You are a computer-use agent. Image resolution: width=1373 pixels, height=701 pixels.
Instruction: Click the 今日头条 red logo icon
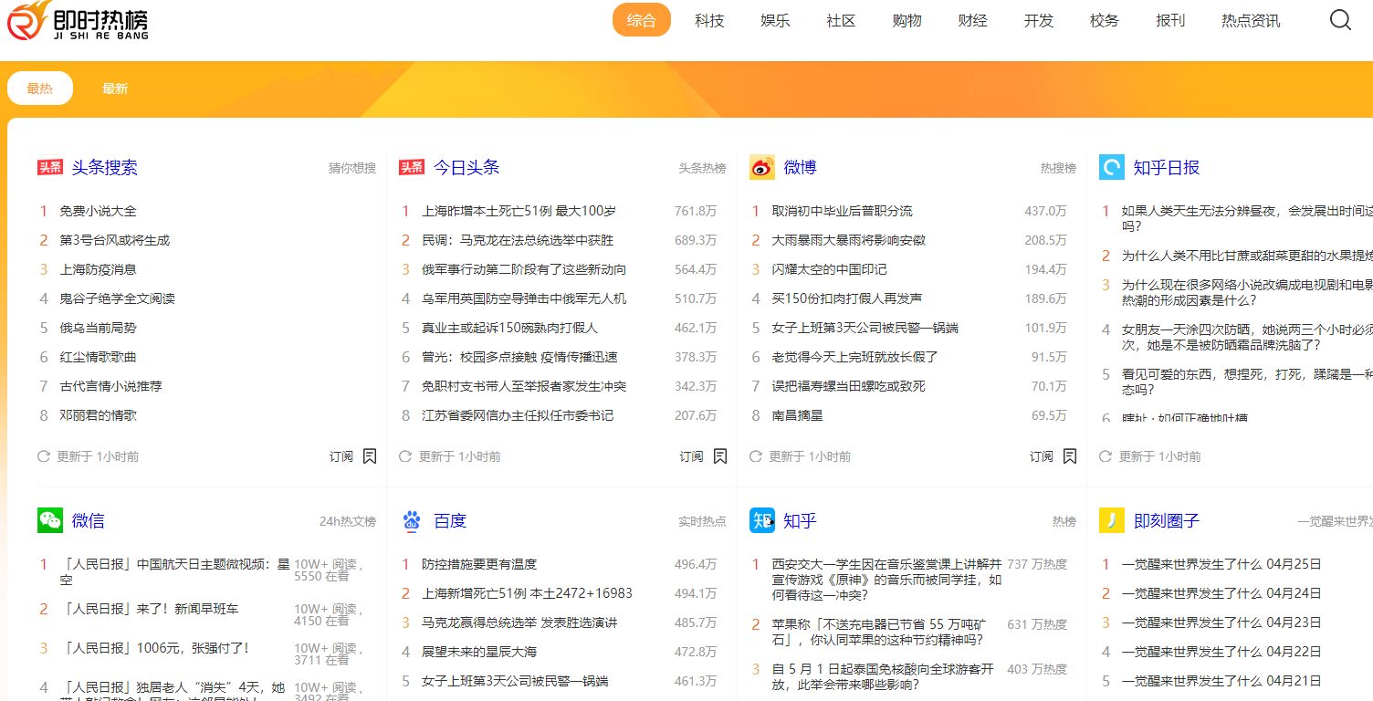click(x=412, y=167)
